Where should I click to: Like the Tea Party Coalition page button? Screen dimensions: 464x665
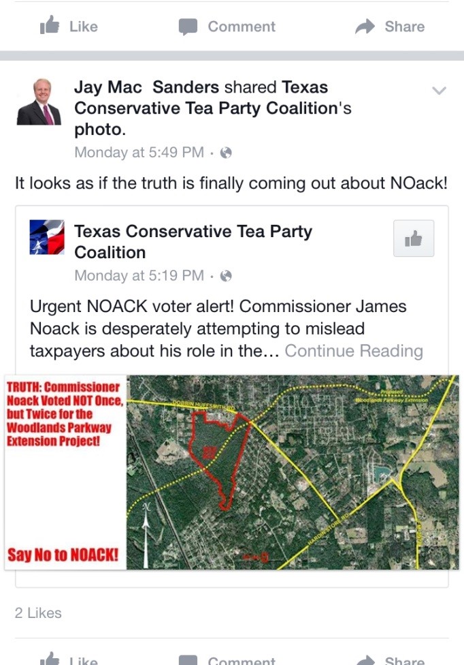coord(414,238)
